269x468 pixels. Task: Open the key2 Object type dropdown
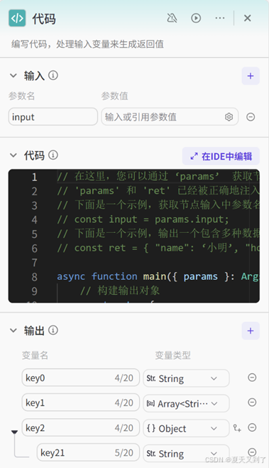tap(186, 429)
